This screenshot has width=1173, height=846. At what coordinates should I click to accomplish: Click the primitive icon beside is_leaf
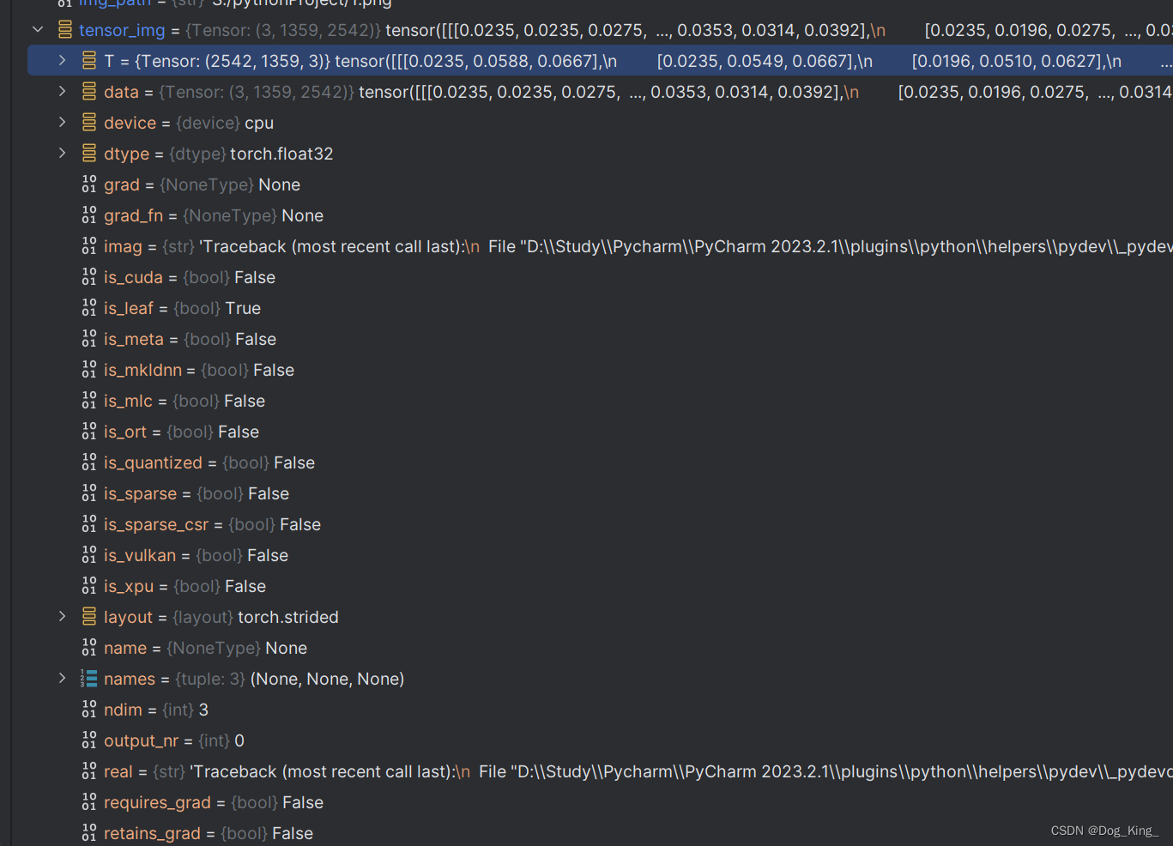(89, 308)
